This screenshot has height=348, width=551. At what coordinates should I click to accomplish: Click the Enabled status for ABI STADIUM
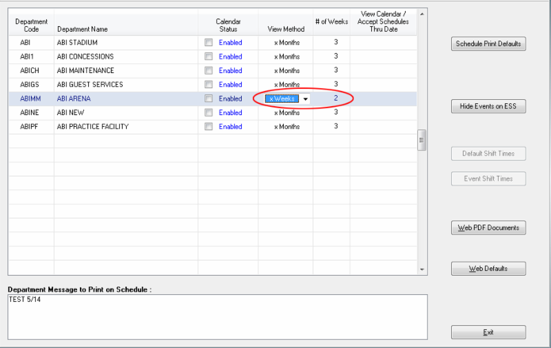[231, 43]
